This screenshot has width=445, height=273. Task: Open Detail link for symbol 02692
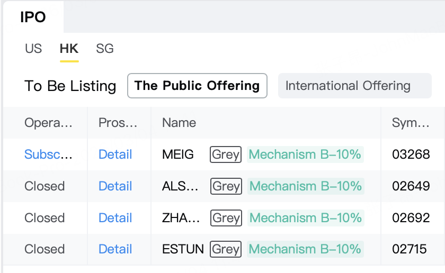(x=115, y=217)
